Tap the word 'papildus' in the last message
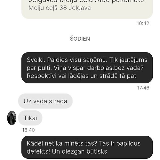160x160 pixels. 128,144
